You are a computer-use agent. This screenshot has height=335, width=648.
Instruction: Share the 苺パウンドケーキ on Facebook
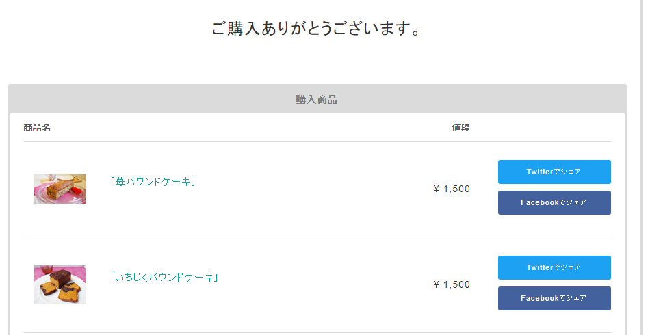554,202
